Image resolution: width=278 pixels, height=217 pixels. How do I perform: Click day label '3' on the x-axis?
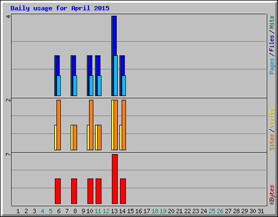(x=34, y=211)
